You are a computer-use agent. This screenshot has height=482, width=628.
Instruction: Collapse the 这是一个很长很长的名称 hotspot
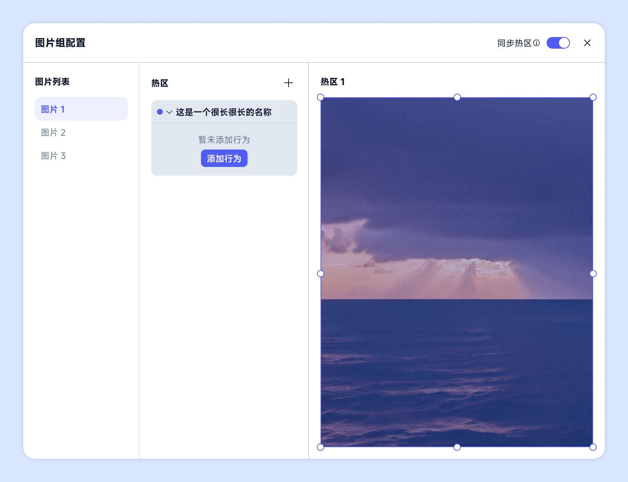(x=169, y=112)
